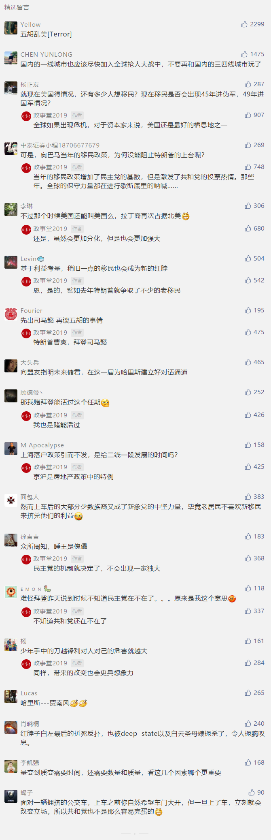This screenshot has width=271, height=840.
Task: Tap thumbs-up on CHEN YUNLONG's comment
Action: tap(244, 54)
